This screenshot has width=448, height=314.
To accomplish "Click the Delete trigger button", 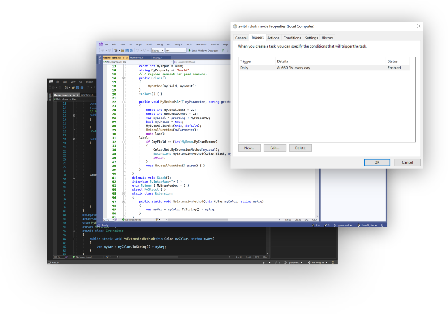I will [300, 148].
